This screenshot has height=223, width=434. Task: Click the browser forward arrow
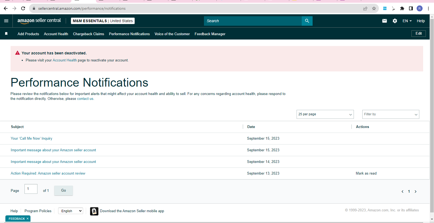[x=14, y=8]
